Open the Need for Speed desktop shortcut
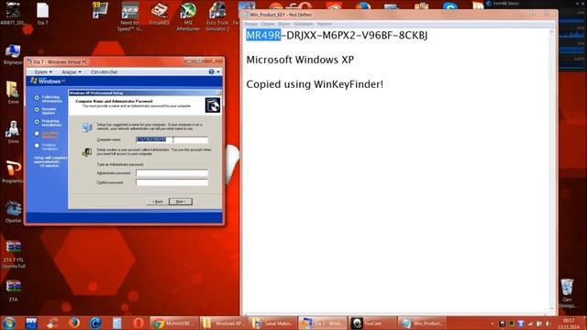The height and width of the screenshot is (330, 587). pyautogui.click(x=129, y=16)
